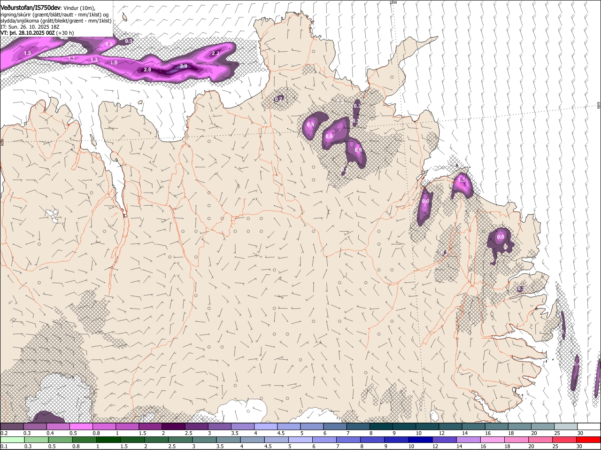Click the top-row legend swatch labeled 25
Screen dimensions: 601x450
[x=566, y=426]
